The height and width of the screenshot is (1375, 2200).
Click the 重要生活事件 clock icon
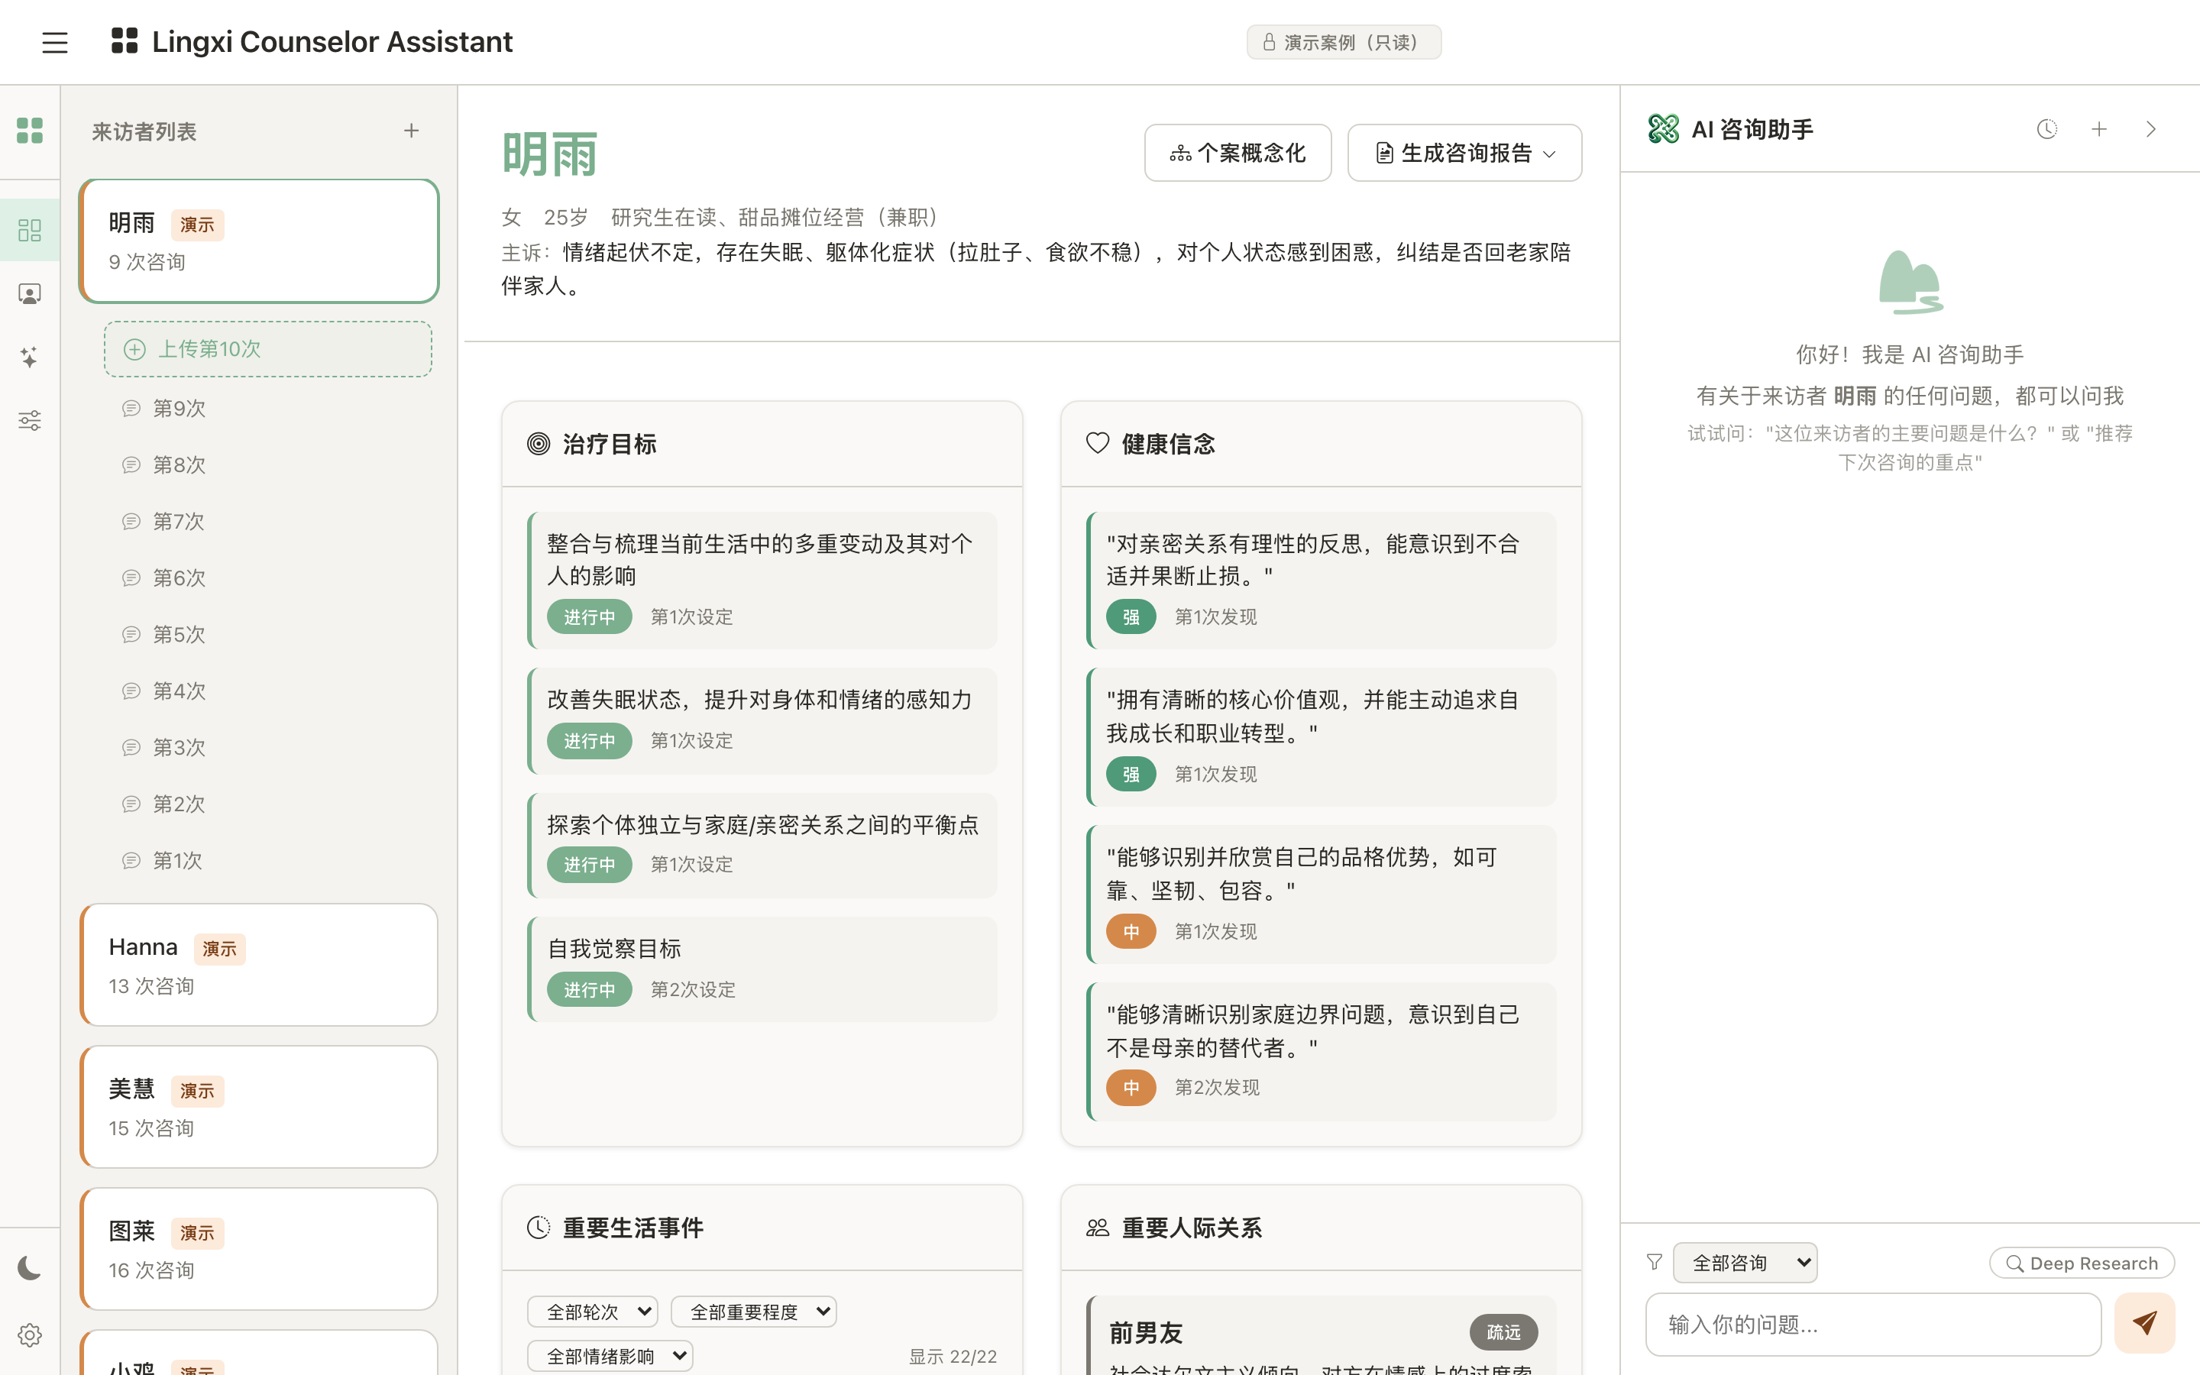[x=539, y=1228]
